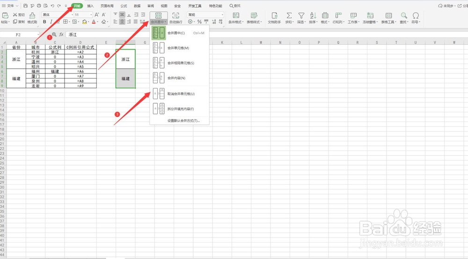This screenshot has height=259, width=468.
Task: Click the Paste (粘贴) clipboard icon
Action: coord(5,15)
